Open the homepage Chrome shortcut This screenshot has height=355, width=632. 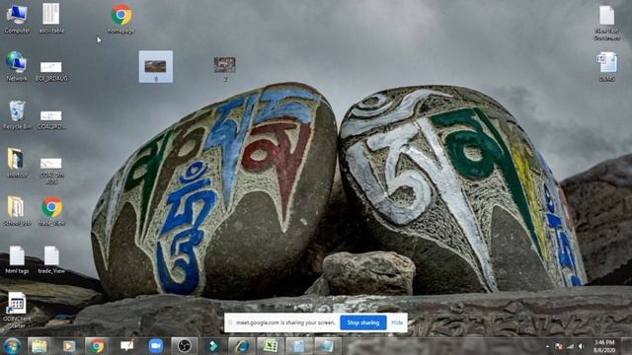[120, 19]
